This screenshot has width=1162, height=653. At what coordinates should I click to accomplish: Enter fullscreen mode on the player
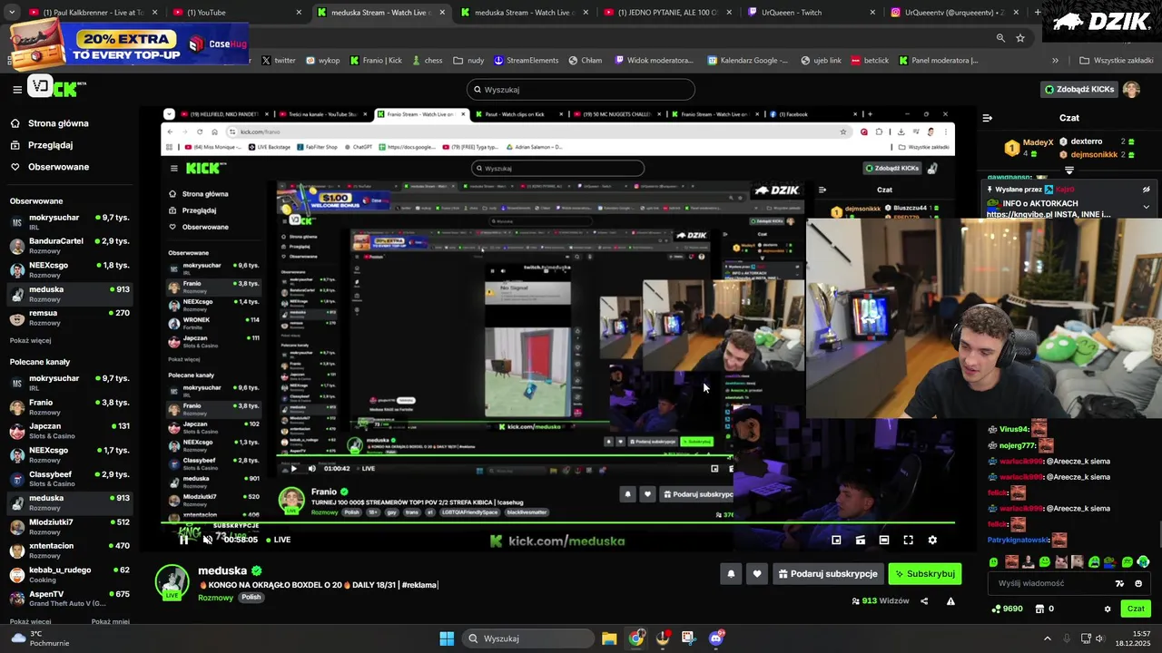pyautogui.click(x=908, y=540)
